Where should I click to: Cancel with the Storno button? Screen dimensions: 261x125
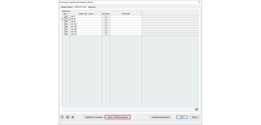(x=195, y=117)
